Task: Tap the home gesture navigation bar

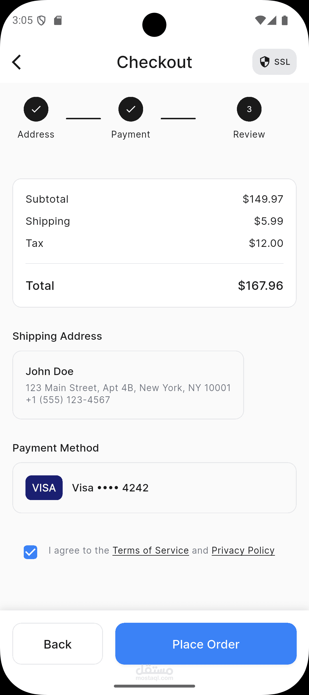Action: [x=154, y=686]
